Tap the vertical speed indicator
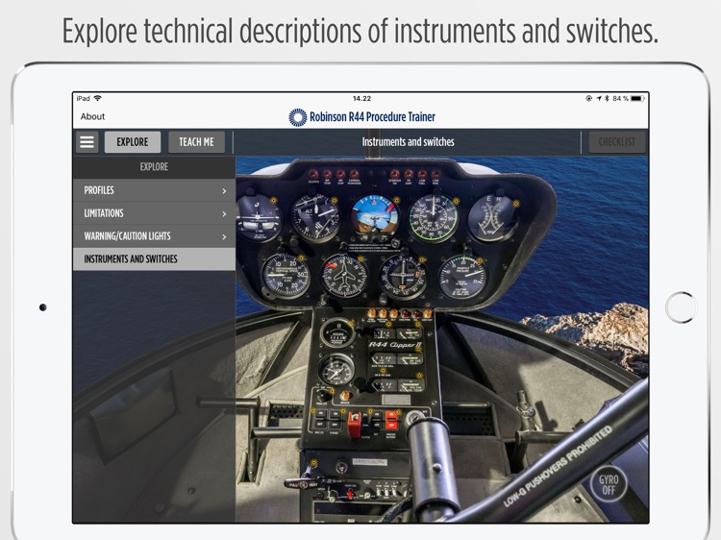This screenshot has width=721, height=540. click(286, 276)
